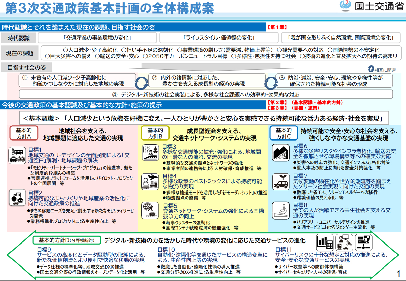This screenshot has width=406, height=281.
Task: Click the shield security icon in 基本的方針D
Action: [364, 242]
